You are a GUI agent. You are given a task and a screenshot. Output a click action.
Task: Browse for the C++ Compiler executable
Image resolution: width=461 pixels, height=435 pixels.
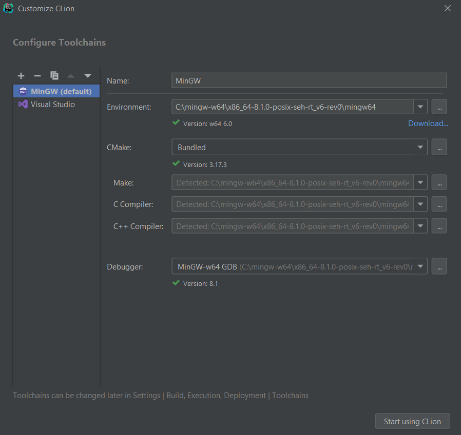coord(439,226)
